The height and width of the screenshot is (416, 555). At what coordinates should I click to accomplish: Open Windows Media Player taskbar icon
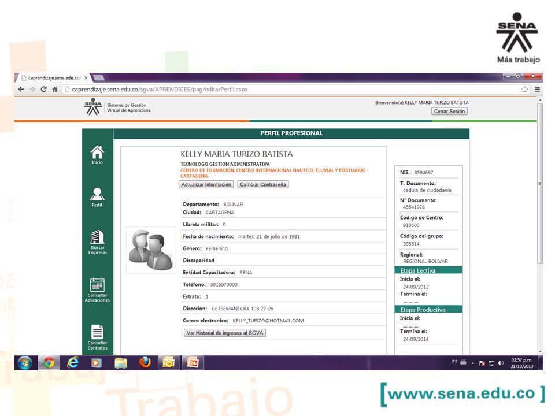point(97,363)
